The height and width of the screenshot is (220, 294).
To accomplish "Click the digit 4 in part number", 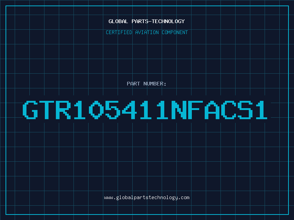I will pos(129,110).
